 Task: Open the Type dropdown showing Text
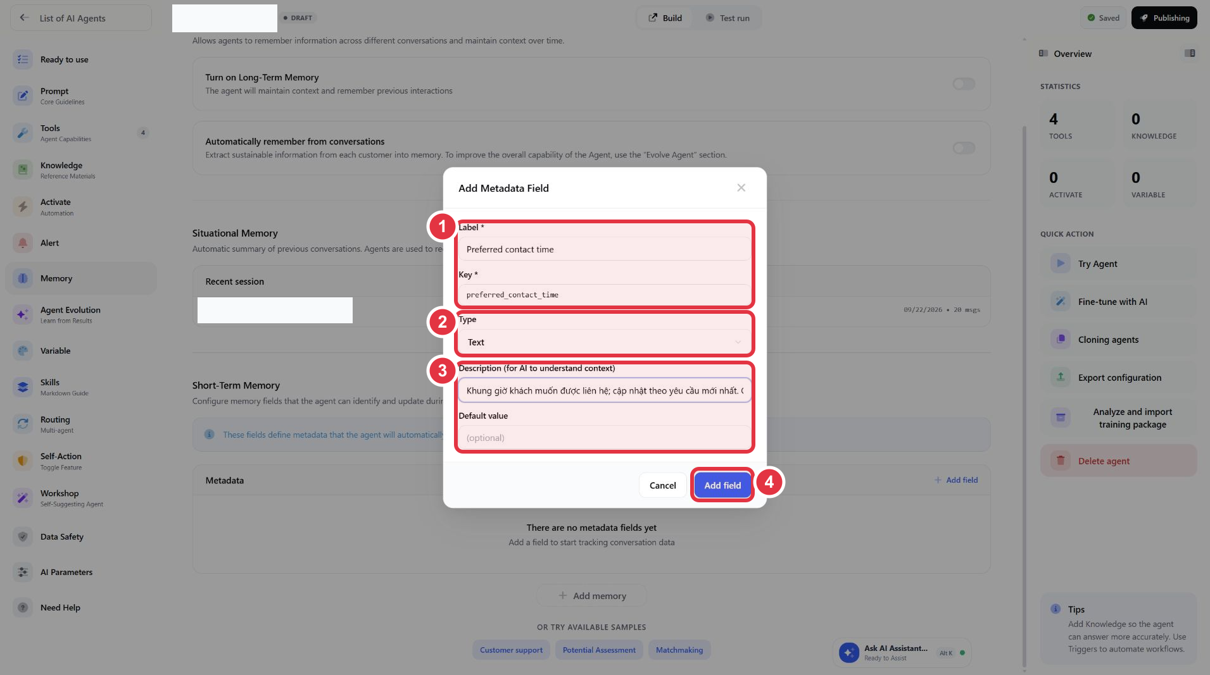tap(605, 342)
